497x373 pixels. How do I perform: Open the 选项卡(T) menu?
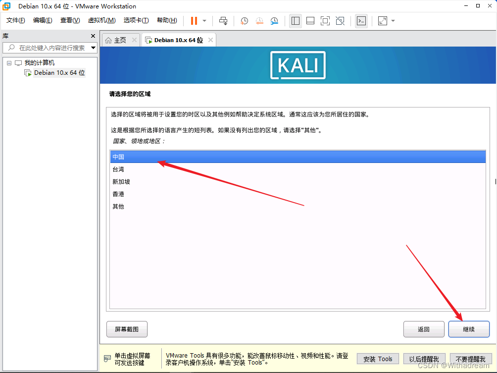[136, 20]
